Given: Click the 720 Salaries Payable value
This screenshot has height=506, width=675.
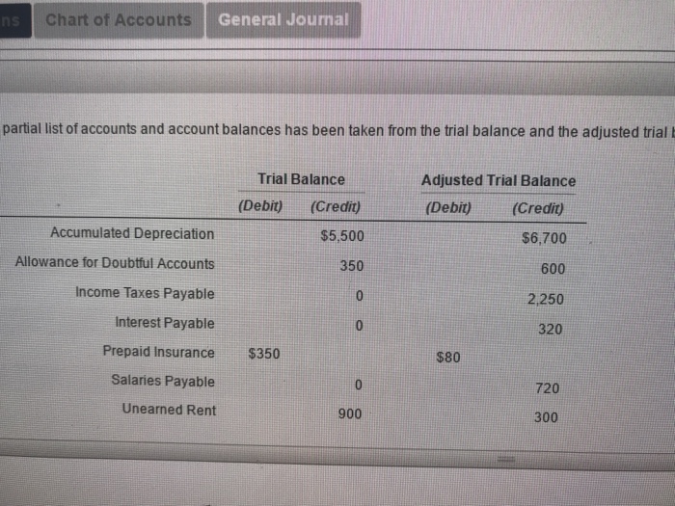Looking at the screenshot, I should pyautogui.click(x=547, y=388).
